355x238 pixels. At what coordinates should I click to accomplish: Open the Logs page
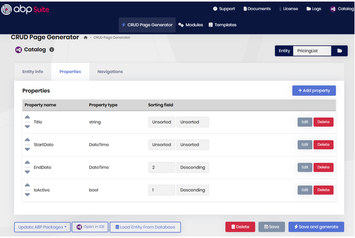coord(314,9)
